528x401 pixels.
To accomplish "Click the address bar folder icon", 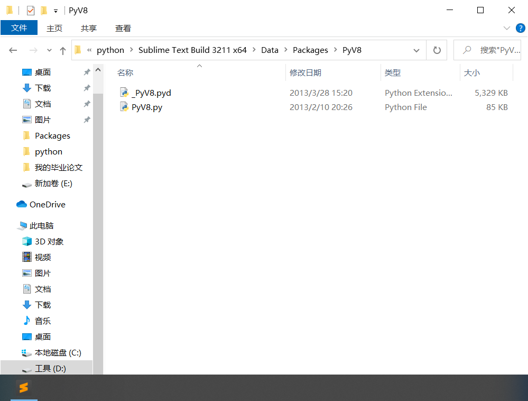I will [78, 50].
